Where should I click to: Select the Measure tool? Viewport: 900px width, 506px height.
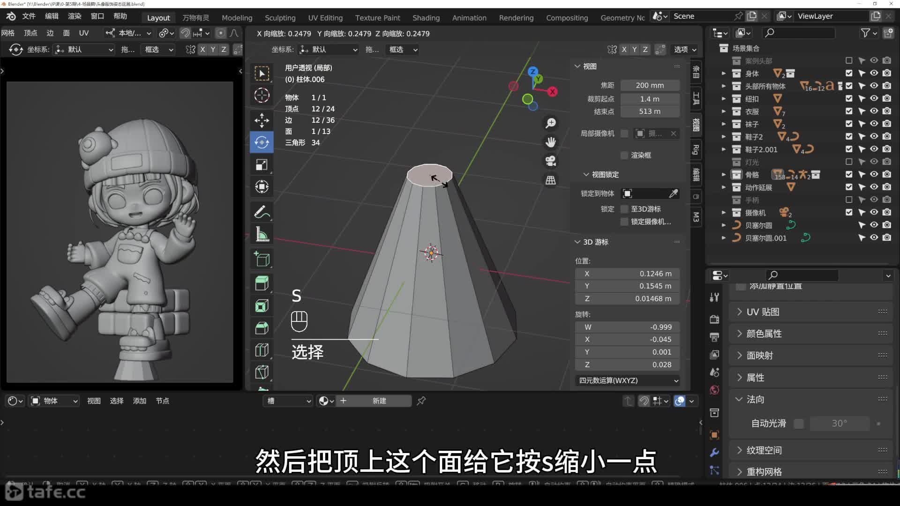[x=262, y=234]
